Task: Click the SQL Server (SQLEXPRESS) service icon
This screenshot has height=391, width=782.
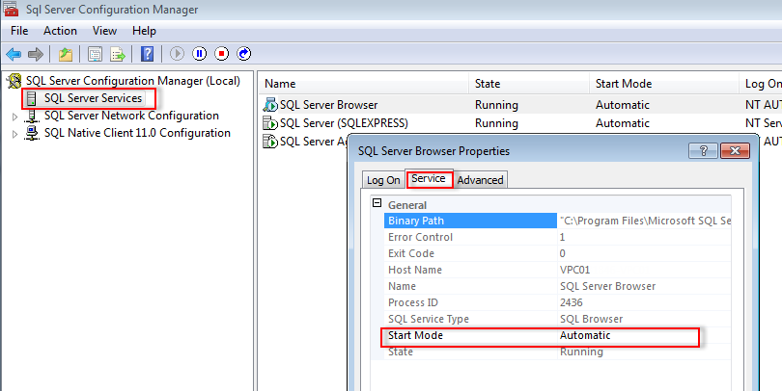Action: tap(270, 123)
